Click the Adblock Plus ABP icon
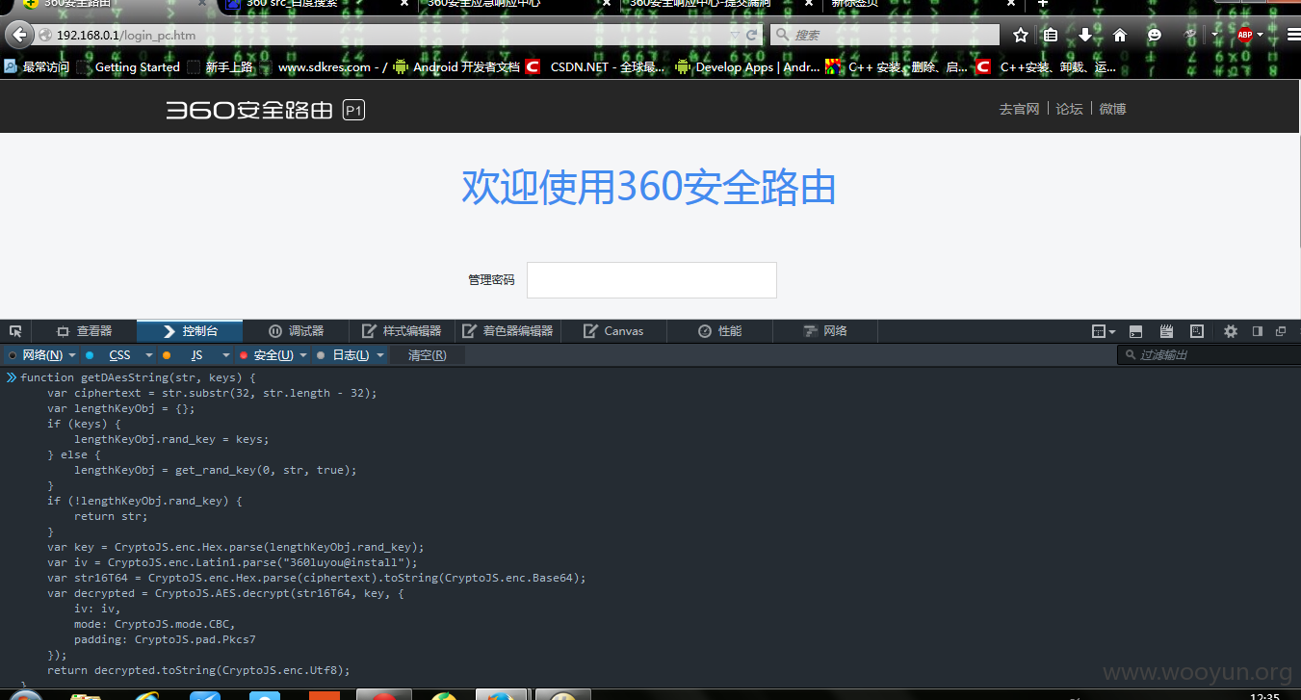Screen dimensions: 1301x700 pos(1244,35)
